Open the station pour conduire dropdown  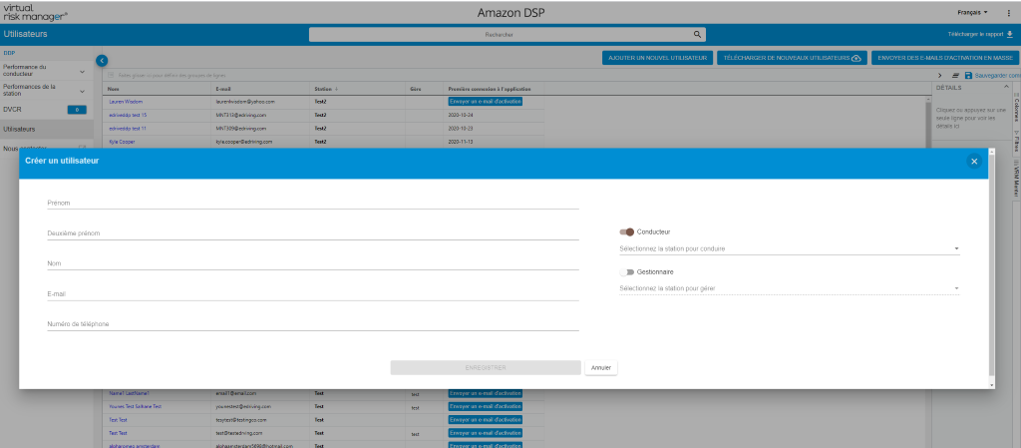pos(790,248)
